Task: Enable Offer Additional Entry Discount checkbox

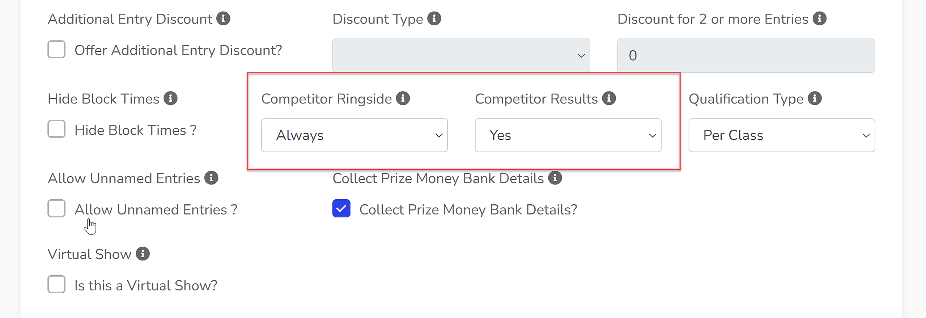Action: (56, 50)
